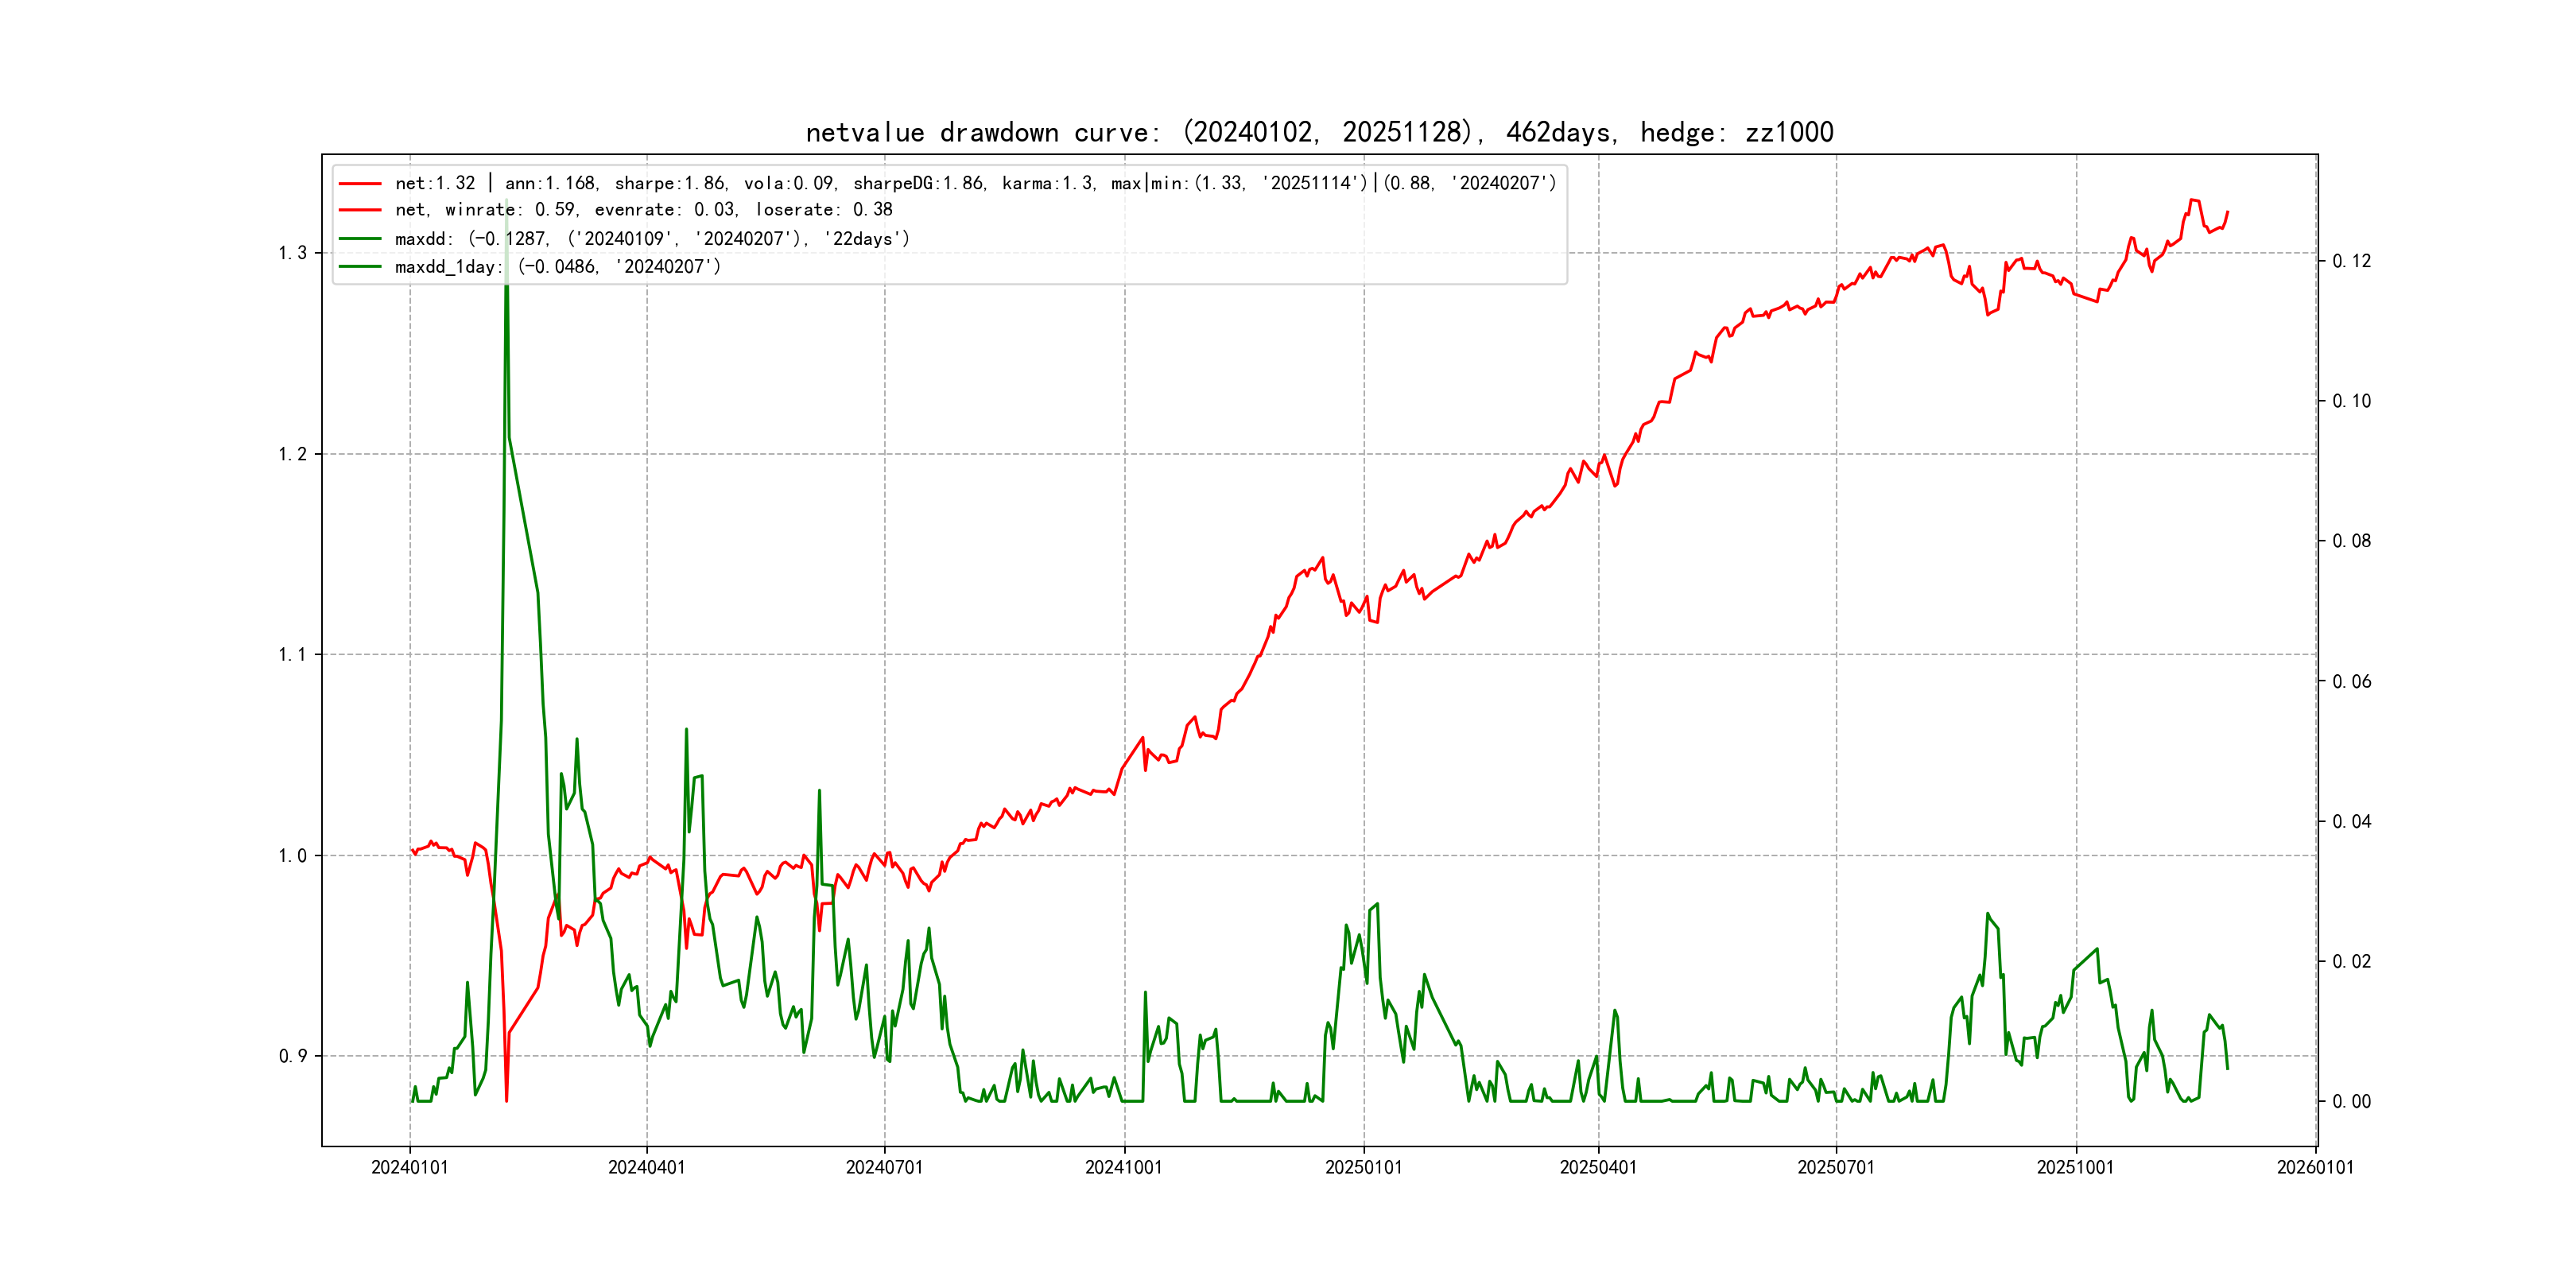Click the green swatch for maxdd_1day legend entry
Viewport: 2576px width, 1288px height.
[x=360, y=267]
